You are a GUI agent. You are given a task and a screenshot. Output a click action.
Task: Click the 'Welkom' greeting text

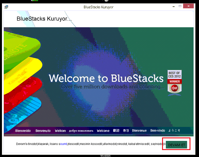coord(60,131)
